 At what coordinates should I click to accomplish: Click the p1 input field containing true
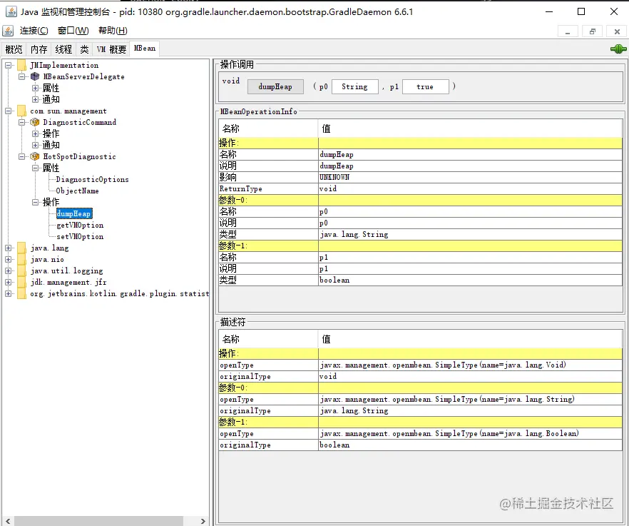(425, 86)
